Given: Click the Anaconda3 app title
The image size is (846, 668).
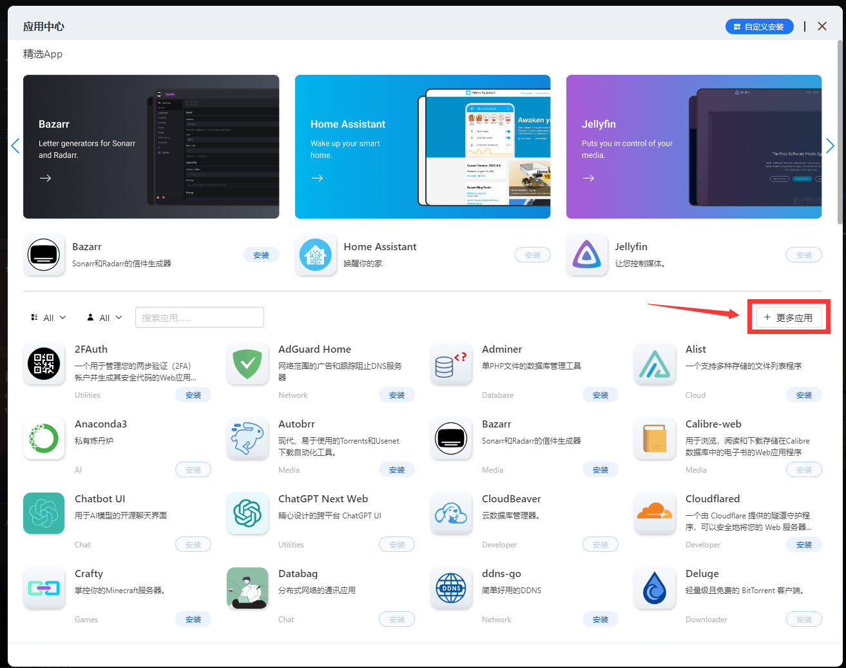Looking at the screenshot, I should (x=101, y=424).
